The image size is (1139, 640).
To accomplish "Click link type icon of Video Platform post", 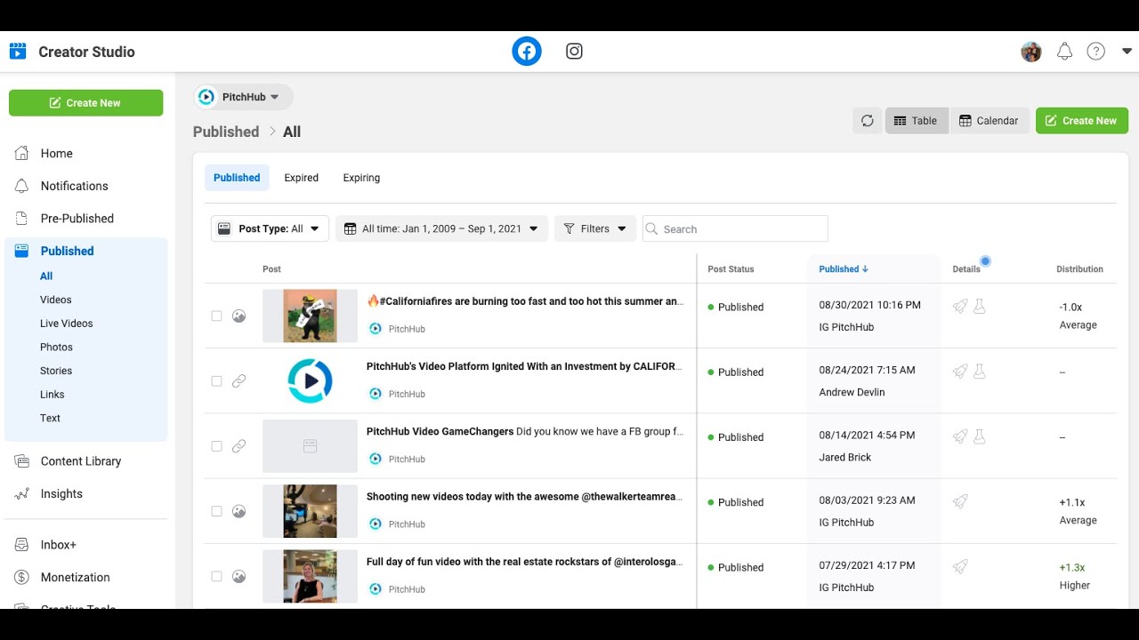I will (x=238, y=380).
